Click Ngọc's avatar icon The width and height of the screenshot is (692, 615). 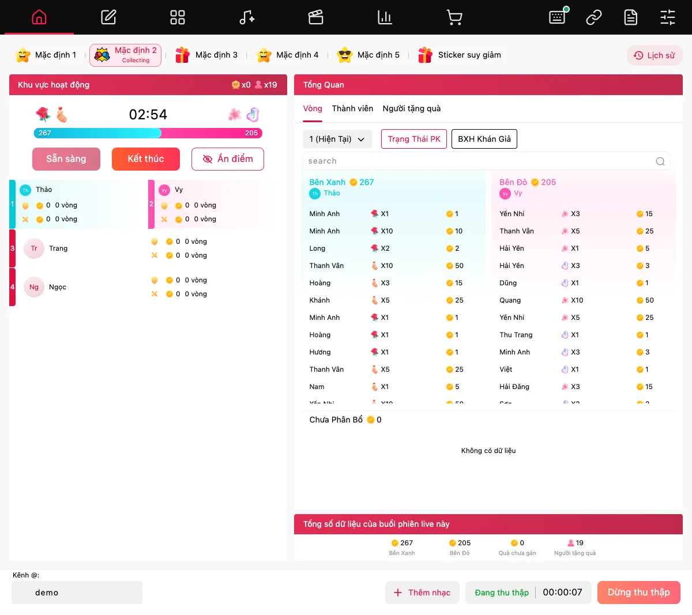click(x=34, y=287)
